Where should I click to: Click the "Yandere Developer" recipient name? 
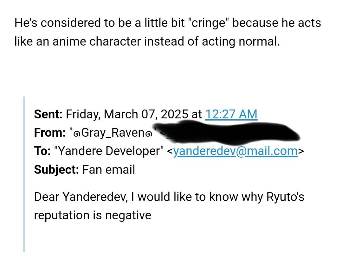coord(108,151)
